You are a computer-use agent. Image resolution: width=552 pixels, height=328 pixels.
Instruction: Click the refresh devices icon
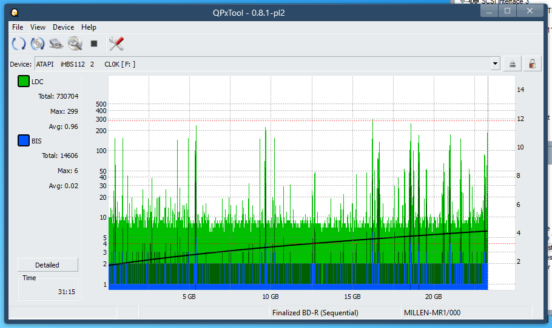(x=19, y=44)
